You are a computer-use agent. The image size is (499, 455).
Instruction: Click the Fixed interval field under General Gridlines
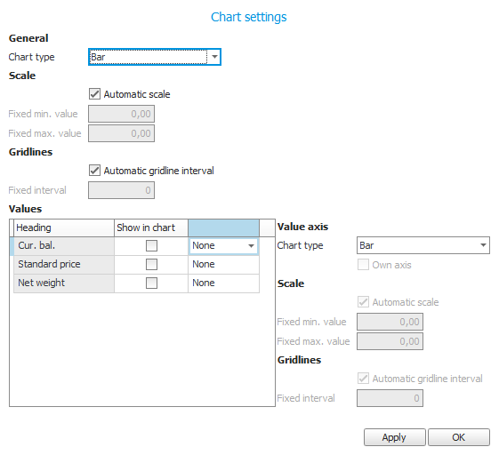click(121, 190)
